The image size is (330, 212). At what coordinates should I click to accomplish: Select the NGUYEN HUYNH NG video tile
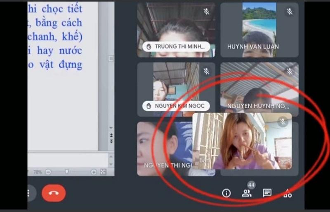pyautogui.click(x=259, y=87)
